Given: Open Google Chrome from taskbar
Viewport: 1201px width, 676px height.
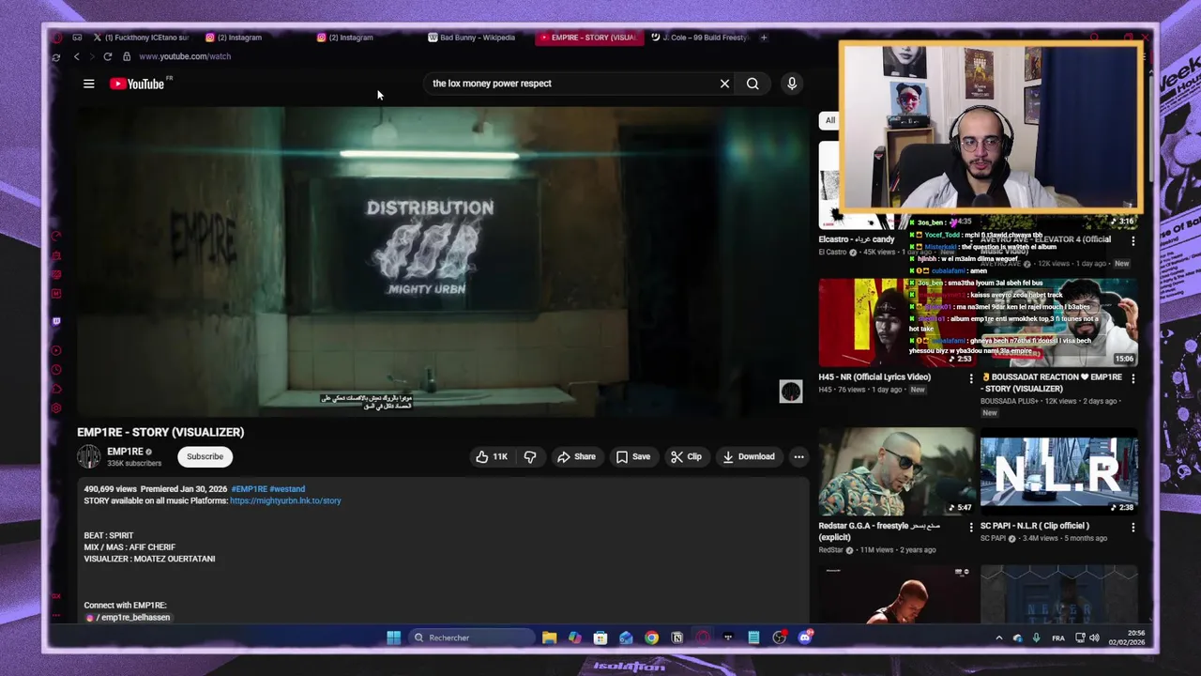Looking at the screenshot, I should tap(651, 638).
